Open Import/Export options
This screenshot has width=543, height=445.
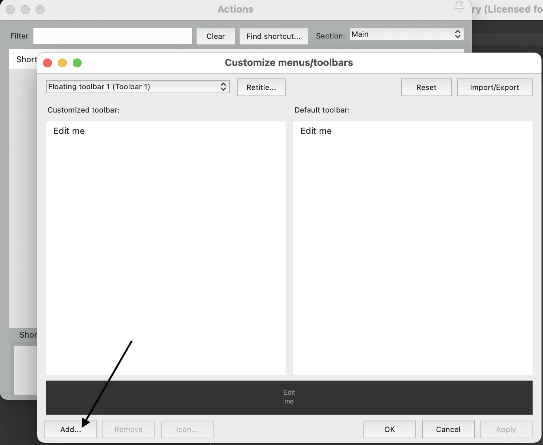495,87
